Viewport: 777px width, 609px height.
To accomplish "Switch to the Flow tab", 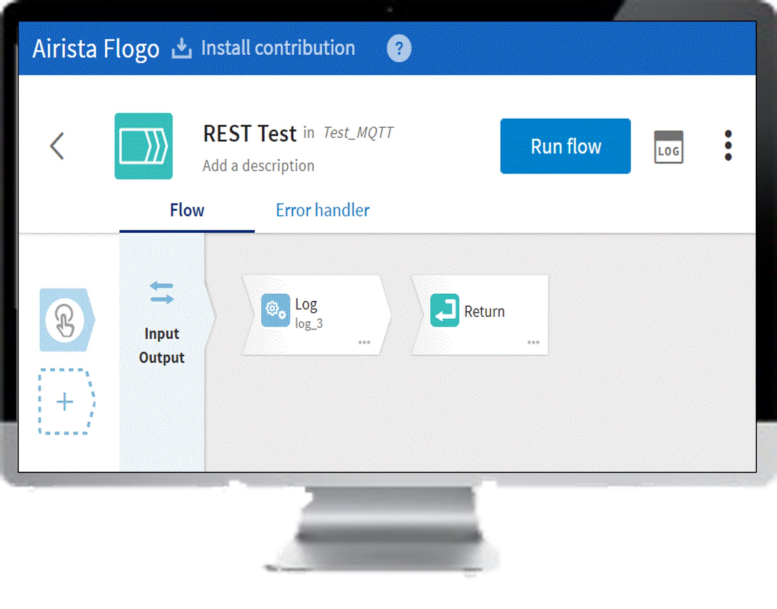I will pyautogui.click(x=187, y=210).
